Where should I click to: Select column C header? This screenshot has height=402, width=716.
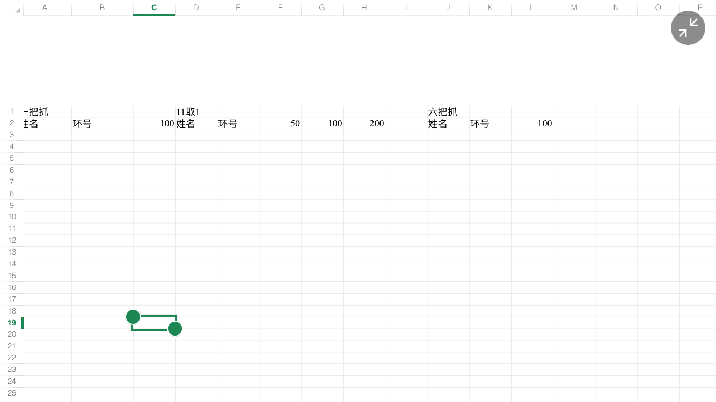(154, 8)
